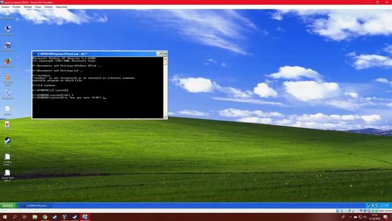Open the Počítač menu in VirtualBox
The height and width of the screenshot is (221, 392).
(17, 7)
